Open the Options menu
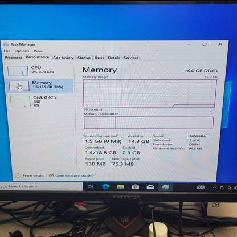This screenshot has width=237, height=237. 22,51
